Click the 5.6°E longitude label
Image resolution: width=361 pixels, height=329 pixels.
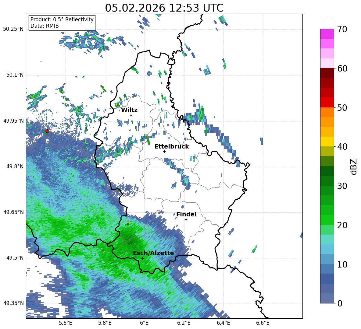[x=66, y=323]
